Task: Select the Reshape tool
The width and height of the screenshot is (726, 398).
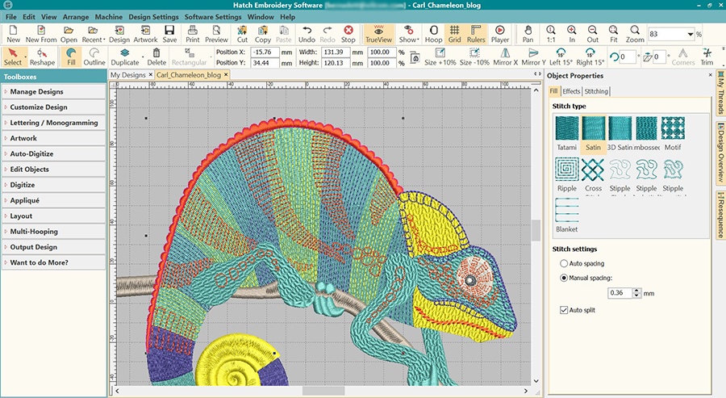Action: (43, 57)
